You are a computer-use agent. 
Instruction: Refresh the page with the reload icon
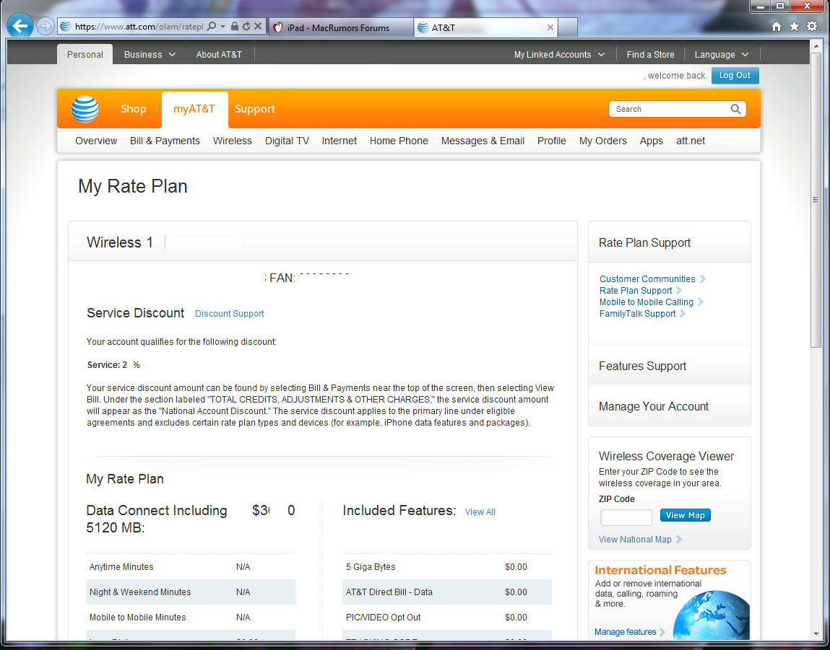click(246, 26)
